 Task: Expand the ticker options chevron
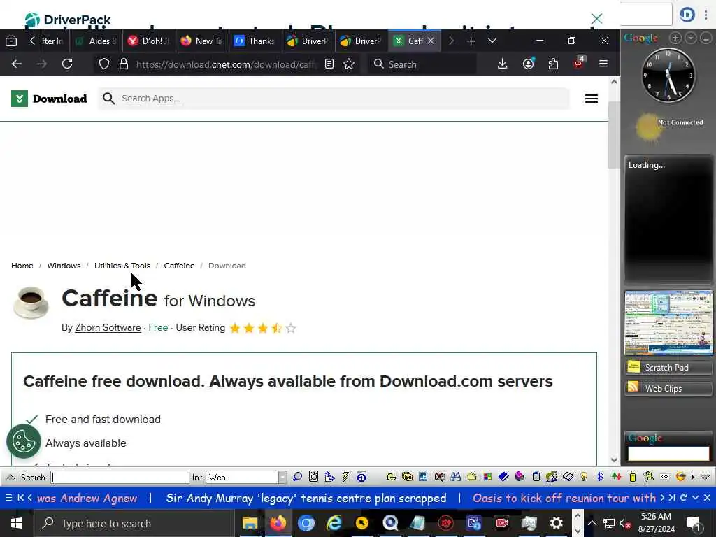click(695, 498)
